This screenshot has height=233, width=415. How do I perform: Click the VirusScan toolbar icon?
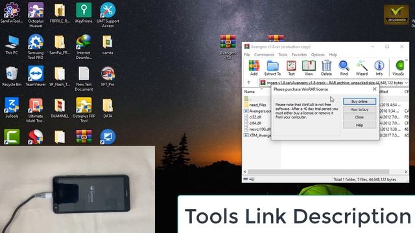(398, 68)
